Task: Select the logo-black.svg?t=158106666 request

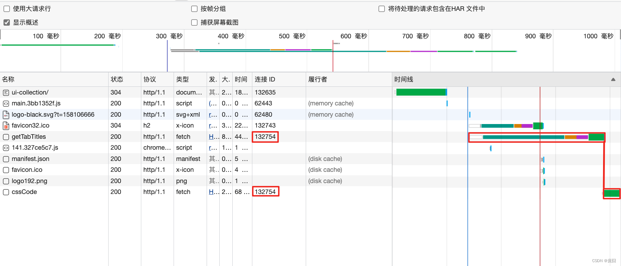Action: [x=53, y=115]
